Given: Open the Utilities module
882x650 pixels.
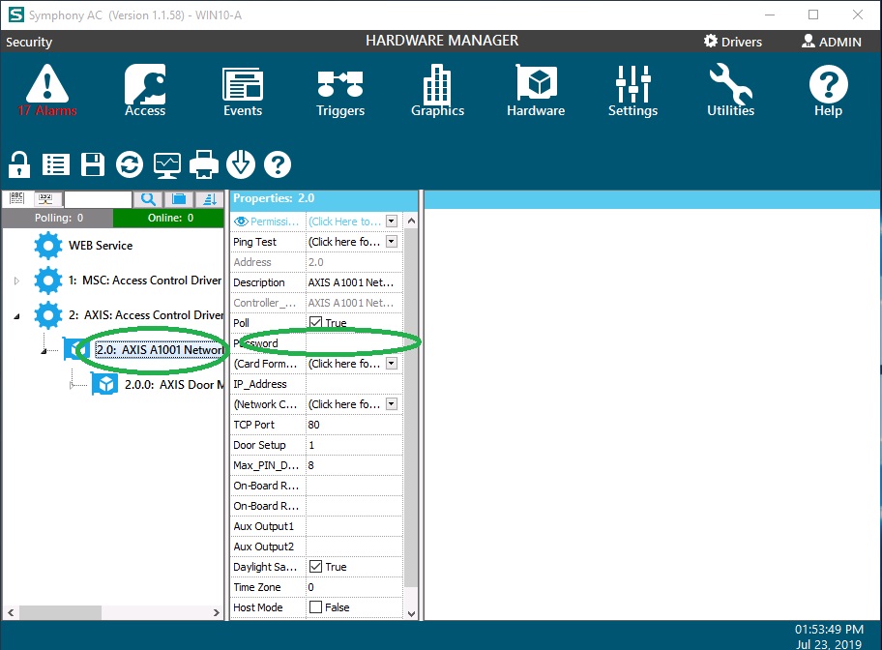Looking at the screenshot, I should pos(731,90).
